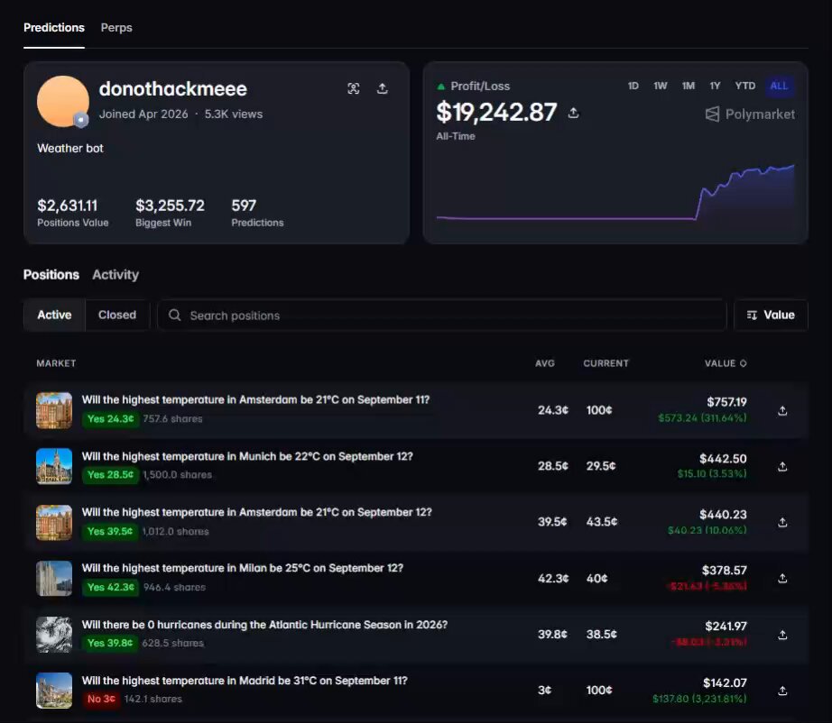This screenshot has height=723, width=832.
Task: Share the Milan 25°C position
Action: [782, 578]
